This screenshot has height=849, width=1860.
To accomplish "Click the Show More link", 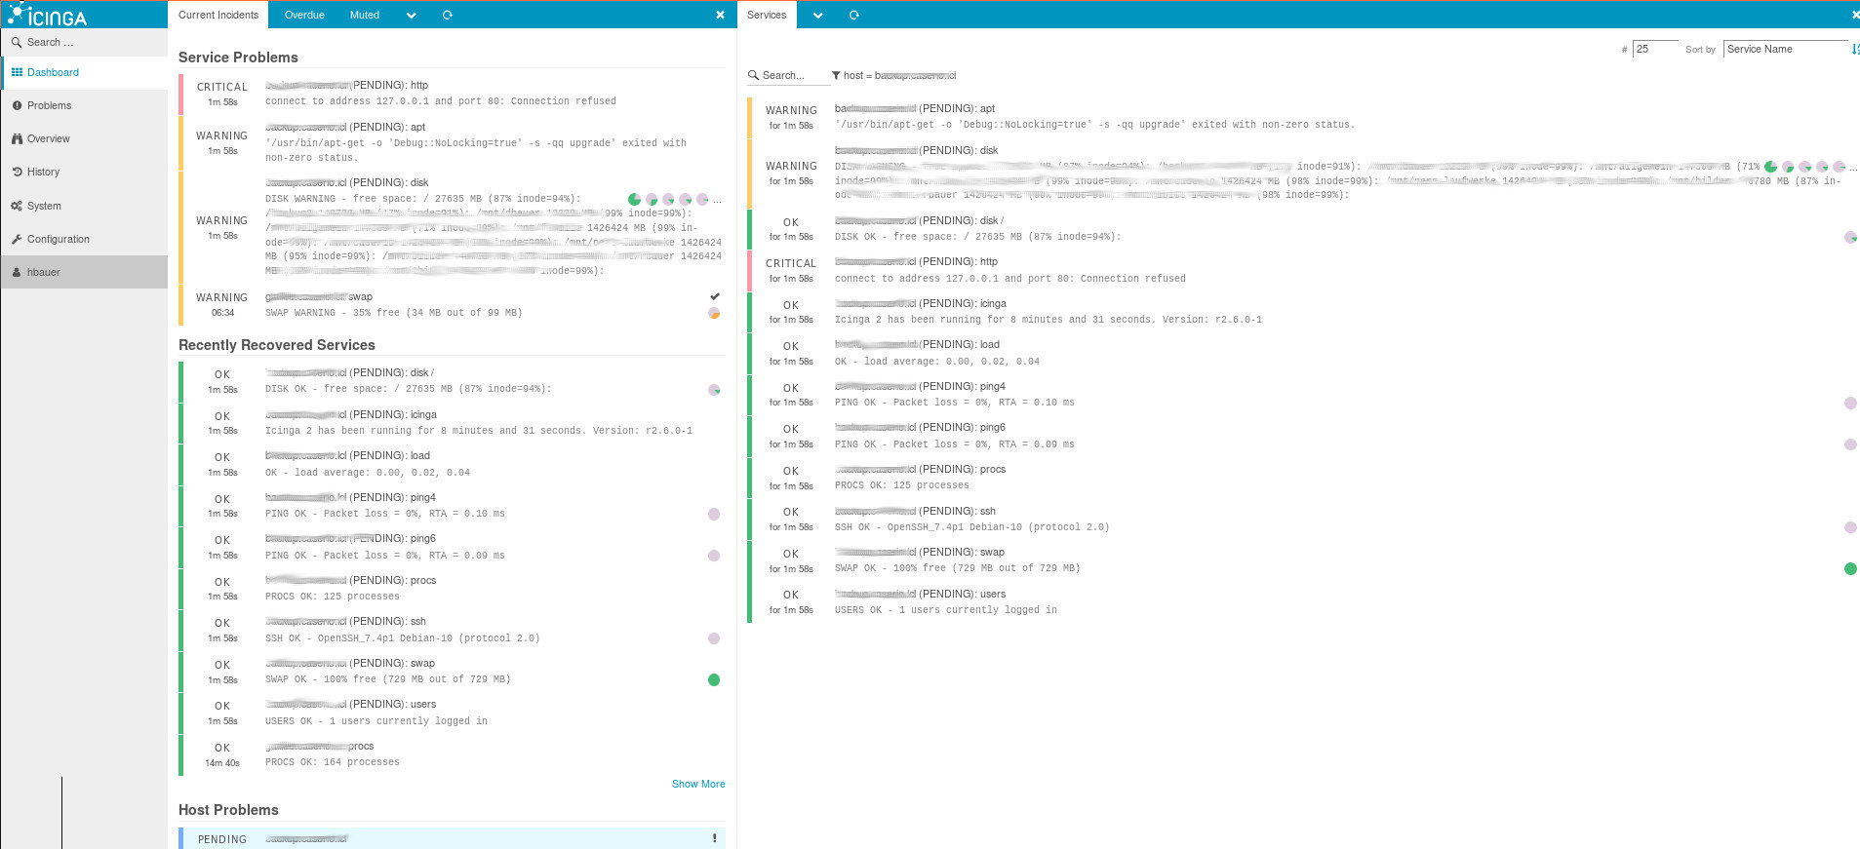I will coord(697,784).
